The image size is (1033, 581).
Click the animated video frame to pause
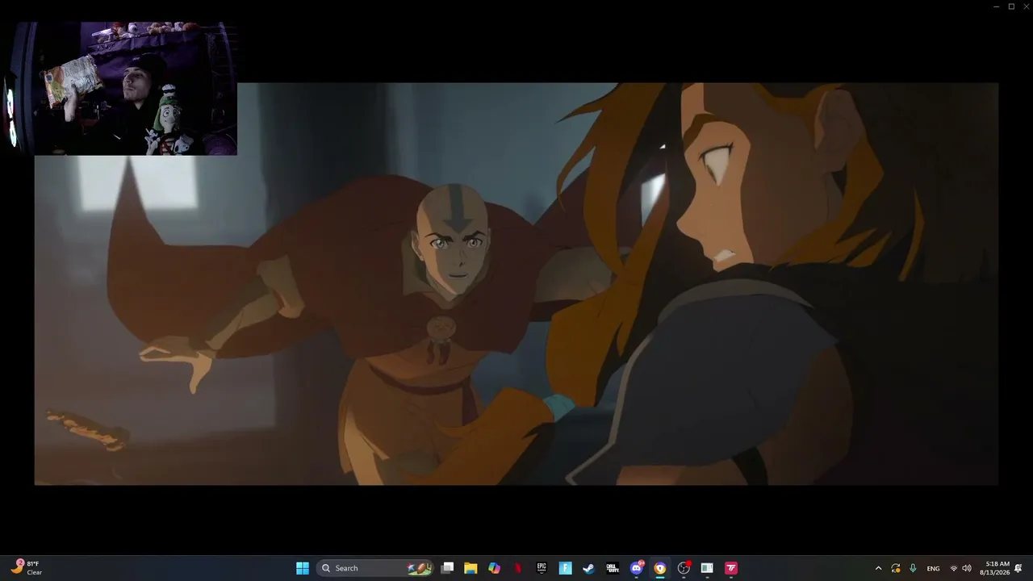coord(516,284)
